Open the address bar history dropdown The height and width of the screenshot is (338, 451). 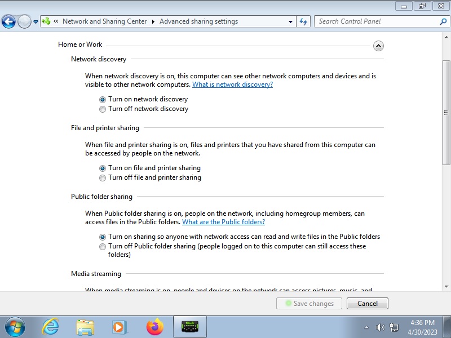[290, 21]
